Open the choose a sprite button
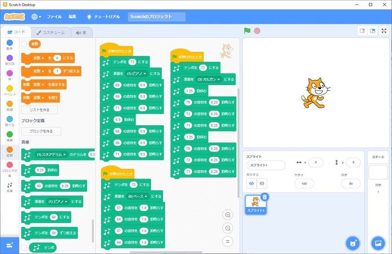This screenshot has height=254, width=392. [352, 243]
